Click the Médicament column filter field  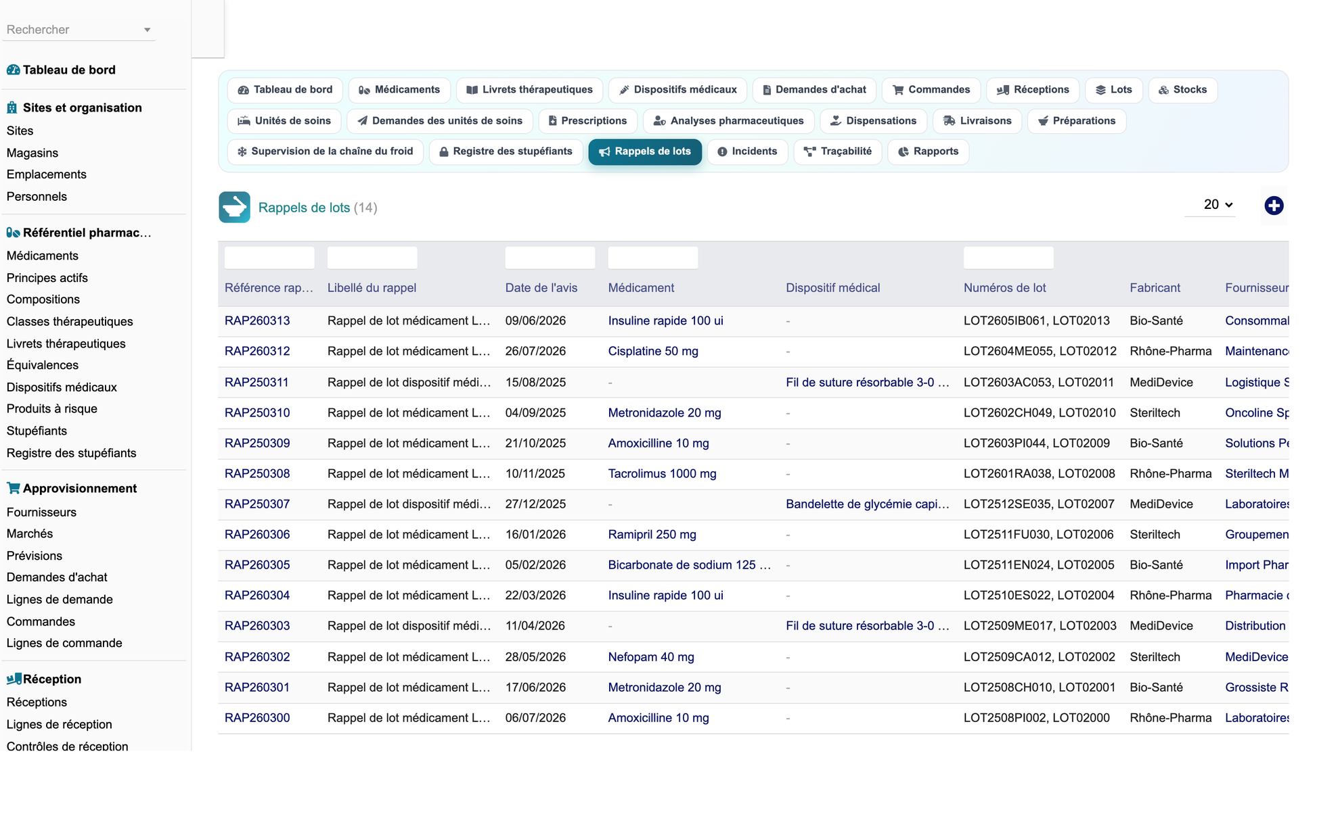[653, 258]
